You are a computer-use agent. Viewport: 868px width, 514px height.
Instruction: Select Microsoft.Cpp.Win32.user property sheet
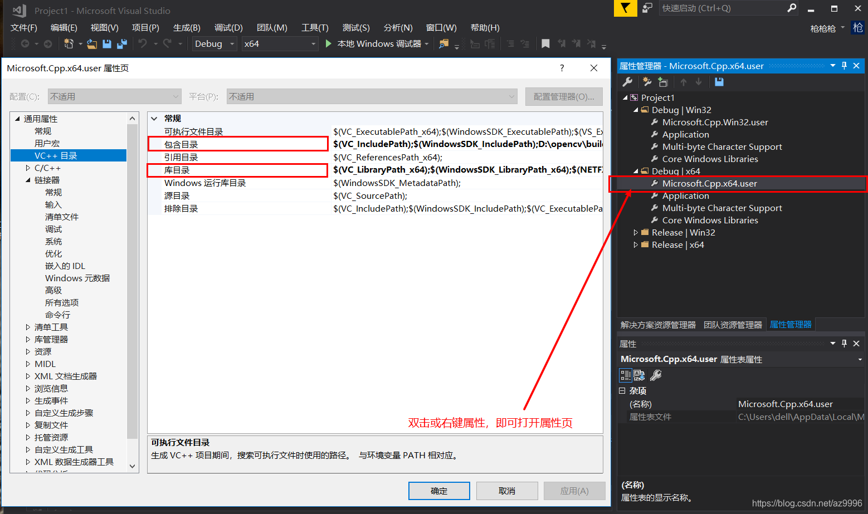pos(715,122)
